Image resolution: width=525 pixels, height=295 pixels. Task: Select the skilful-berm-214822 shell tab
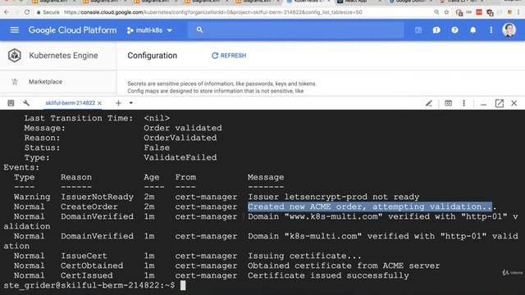71,103
